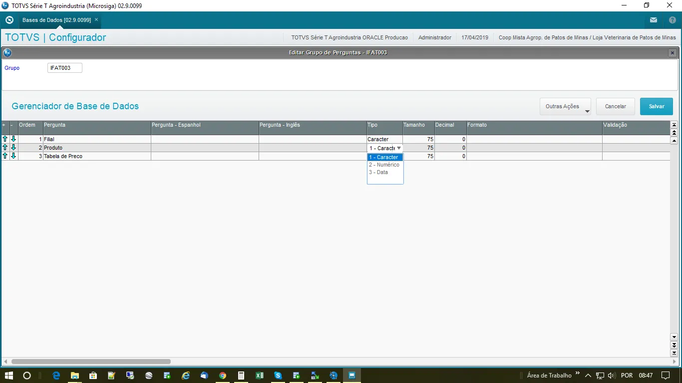Open File Explorer from the taskbar

(x=75, y=375)
